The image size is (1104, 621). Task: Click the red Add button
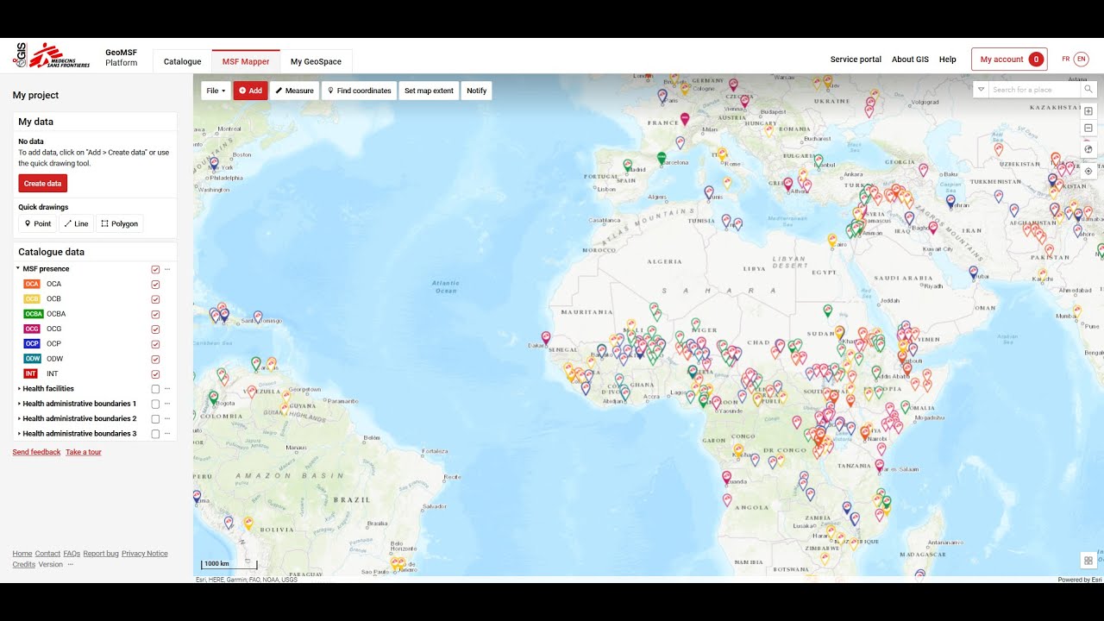(x=250, y=91)
